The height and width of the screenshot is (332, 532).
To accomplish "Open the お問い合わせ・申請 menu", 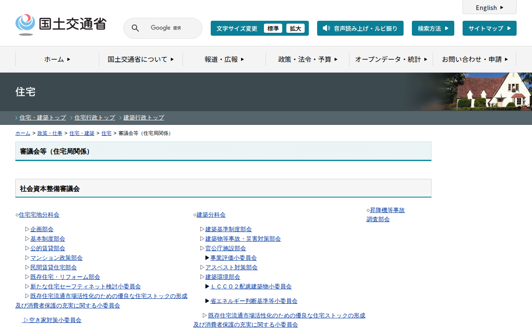I will [x=475, y=59].
